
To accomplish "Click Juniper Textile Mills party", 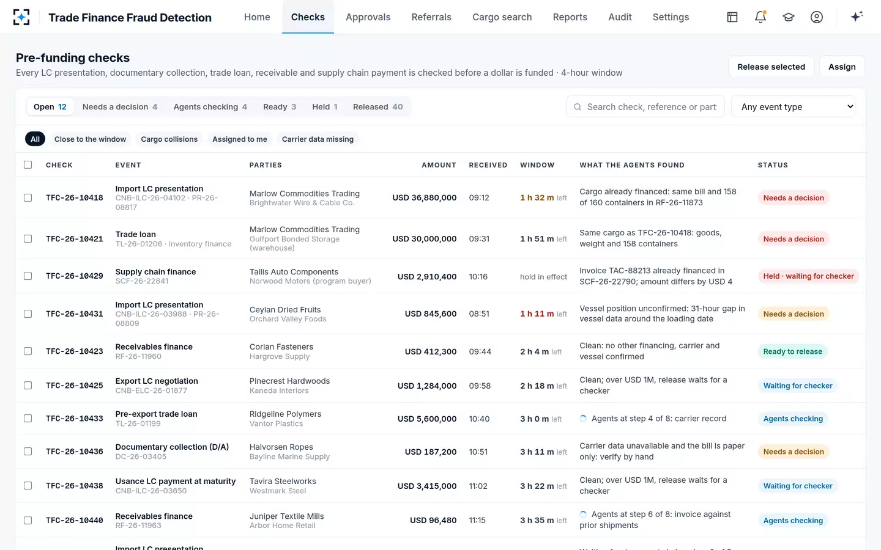I will [287, 516].
